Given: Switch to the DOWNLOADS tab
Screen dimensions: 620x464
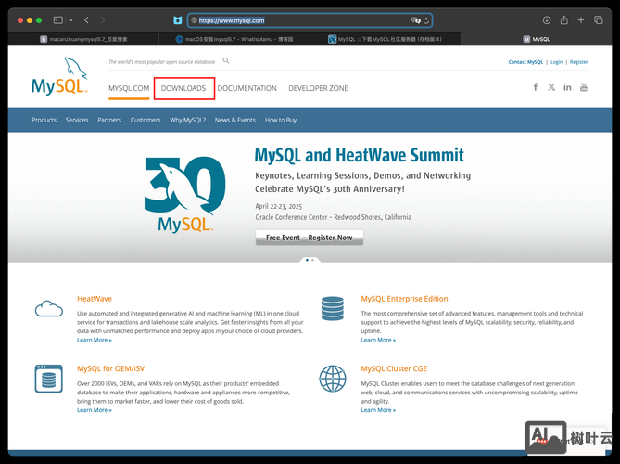Looking at the screenshot, I should pos(183,88).
